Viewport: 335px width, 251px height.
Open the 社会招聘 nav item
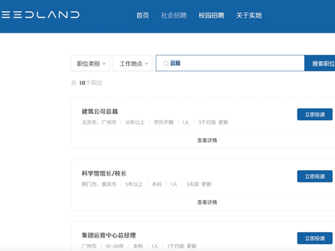(x=174, y=15)
